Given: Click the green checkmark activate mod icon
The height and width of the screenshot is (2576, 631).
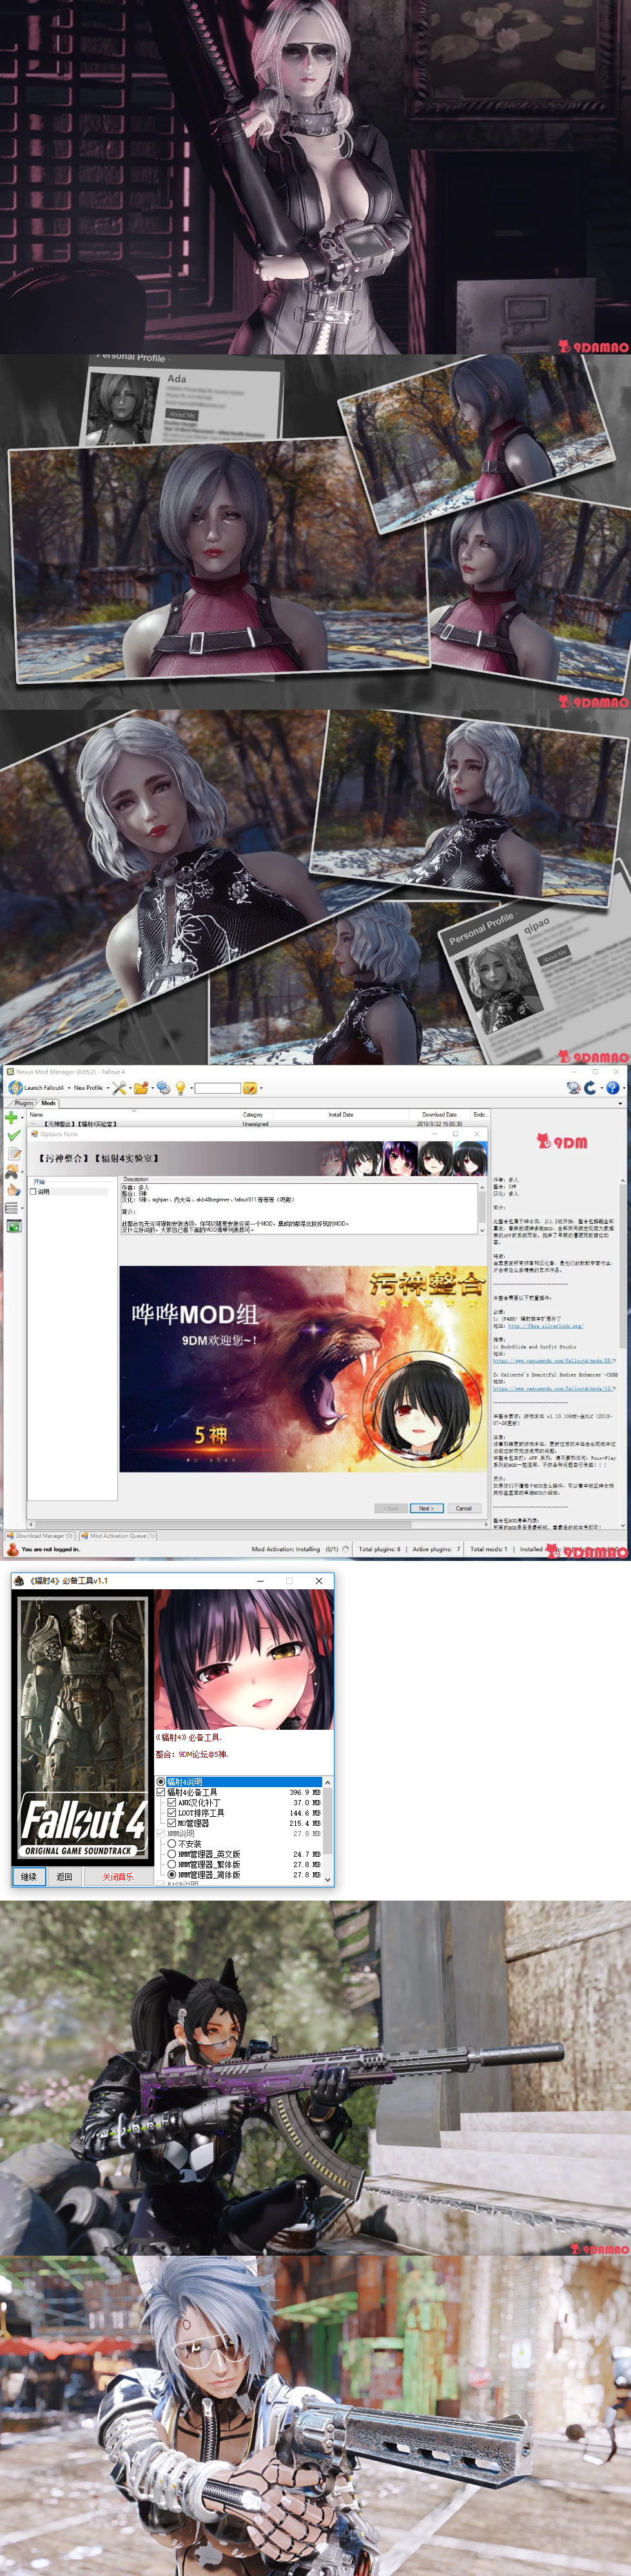Looking at the screenshot, I should (13, 1136).
